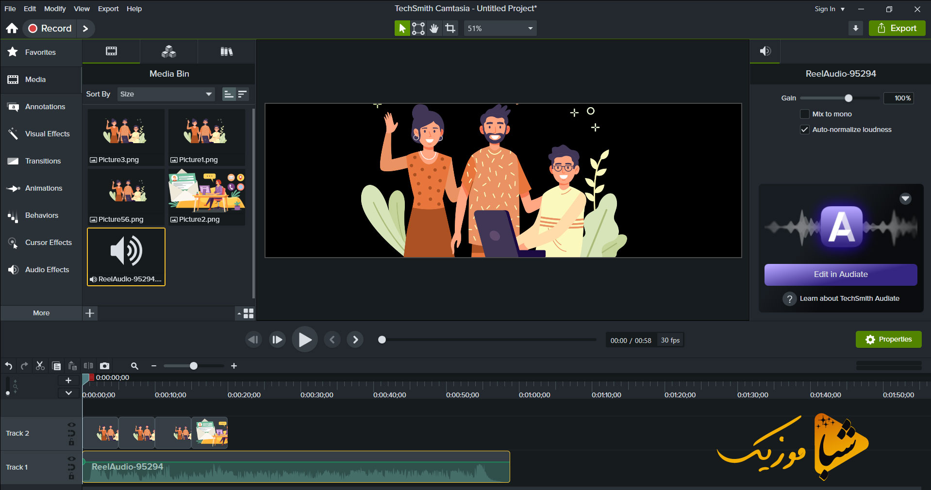Zoom out the timeline with minus

[154, 366]
